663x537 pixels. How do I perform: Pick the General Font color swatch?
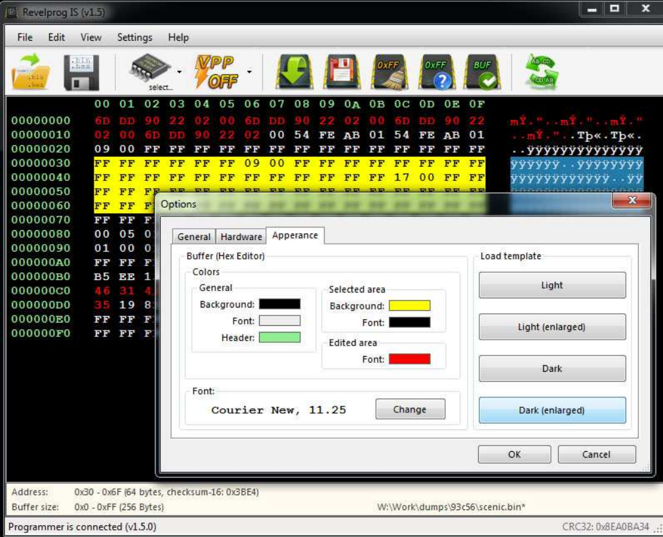click(279, 321)
